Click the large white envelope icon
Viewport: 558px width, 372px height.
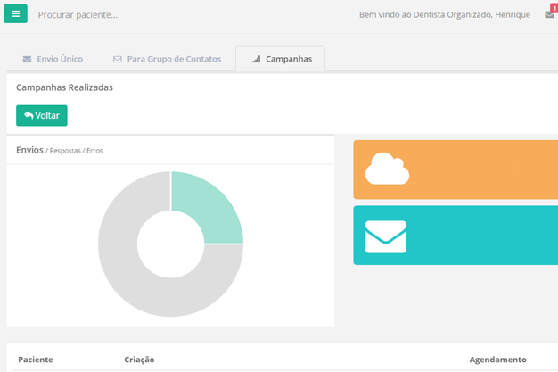pos(385,236)
